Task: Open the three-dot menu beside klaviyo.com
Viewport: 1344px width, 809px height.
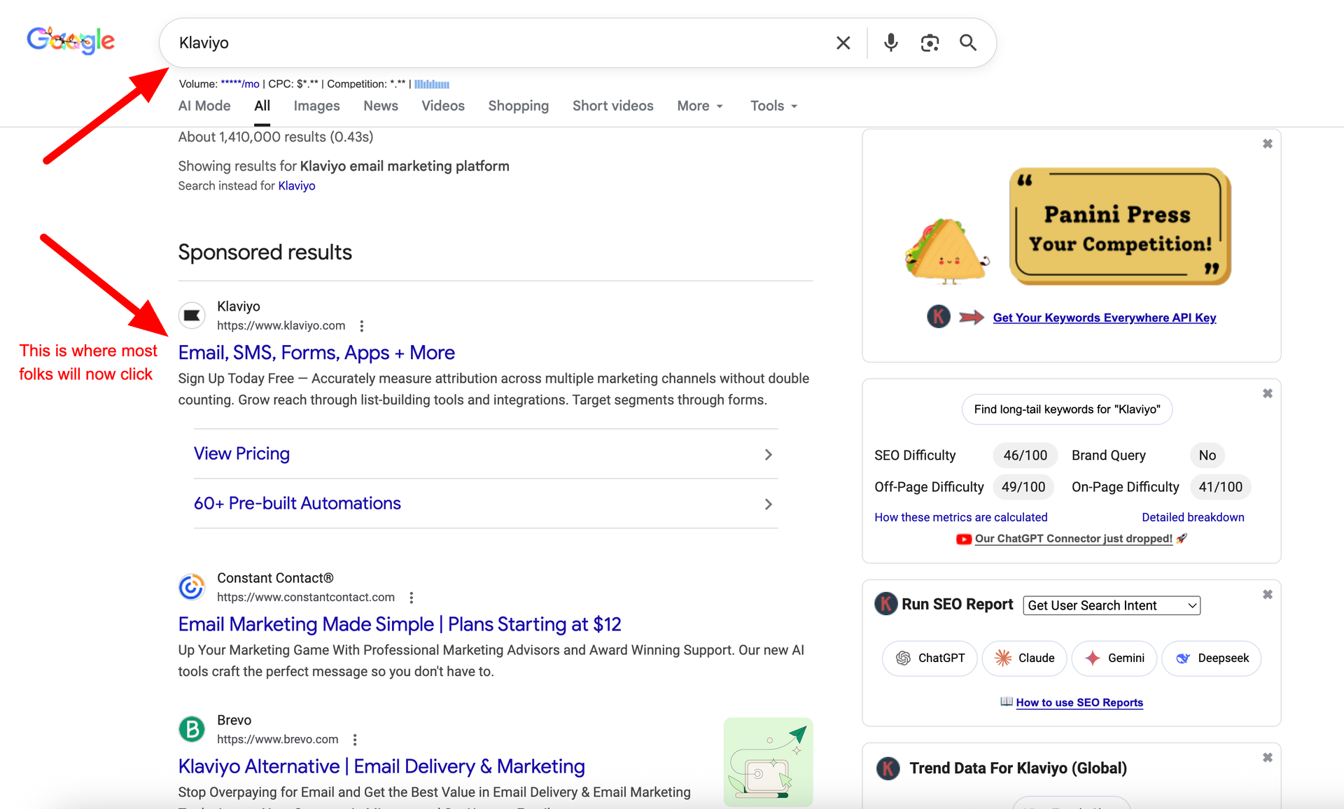Action: [x=361, y=326]
